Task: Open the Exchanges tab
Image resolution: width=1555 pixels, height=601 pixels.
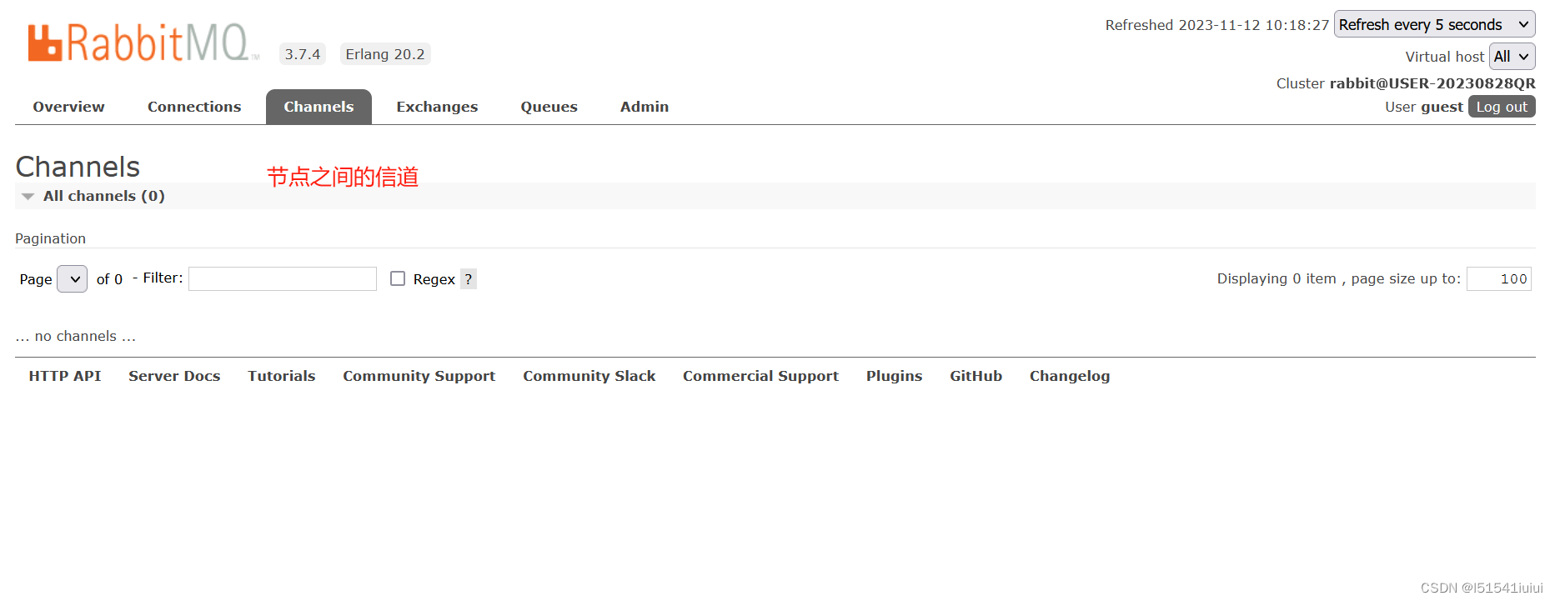Action: (x=437, y=107)
